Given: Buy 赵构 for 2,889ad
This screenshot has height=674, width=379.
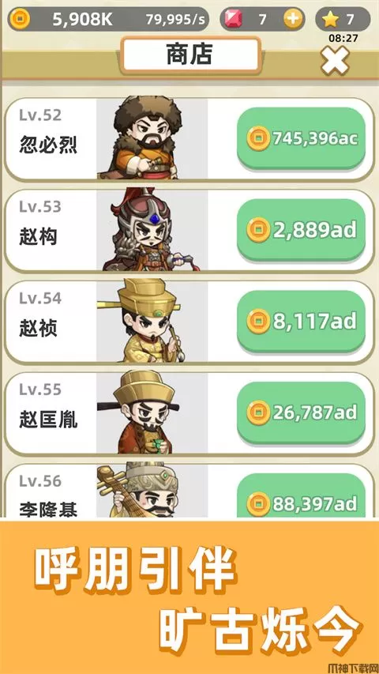Looking at the screenshot, I should click(x=301, y=230).
